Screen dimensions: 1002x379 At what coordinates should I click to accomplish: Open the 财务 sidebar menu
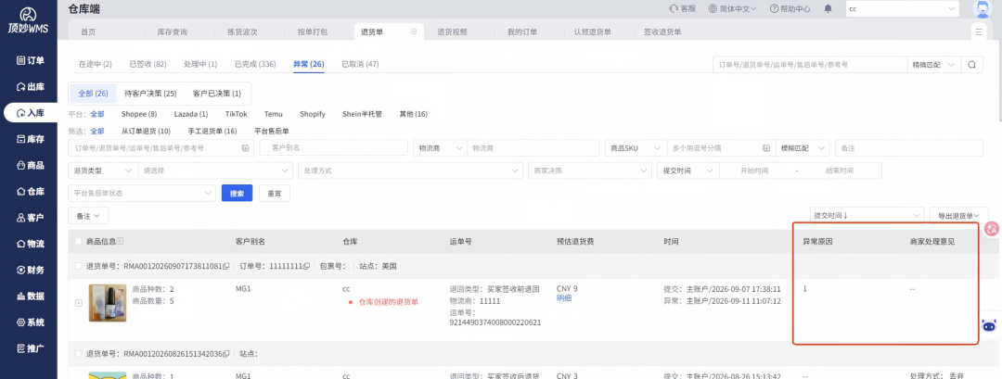coord(30,270)
